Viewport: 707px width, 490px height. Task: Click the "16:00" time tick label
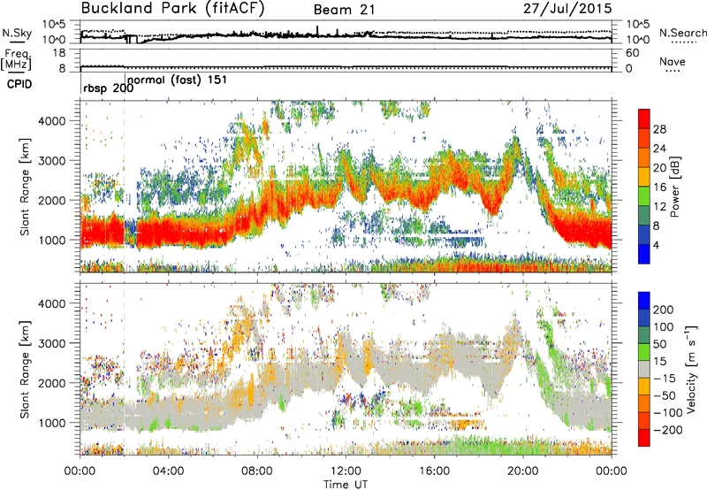pos(434,471)
